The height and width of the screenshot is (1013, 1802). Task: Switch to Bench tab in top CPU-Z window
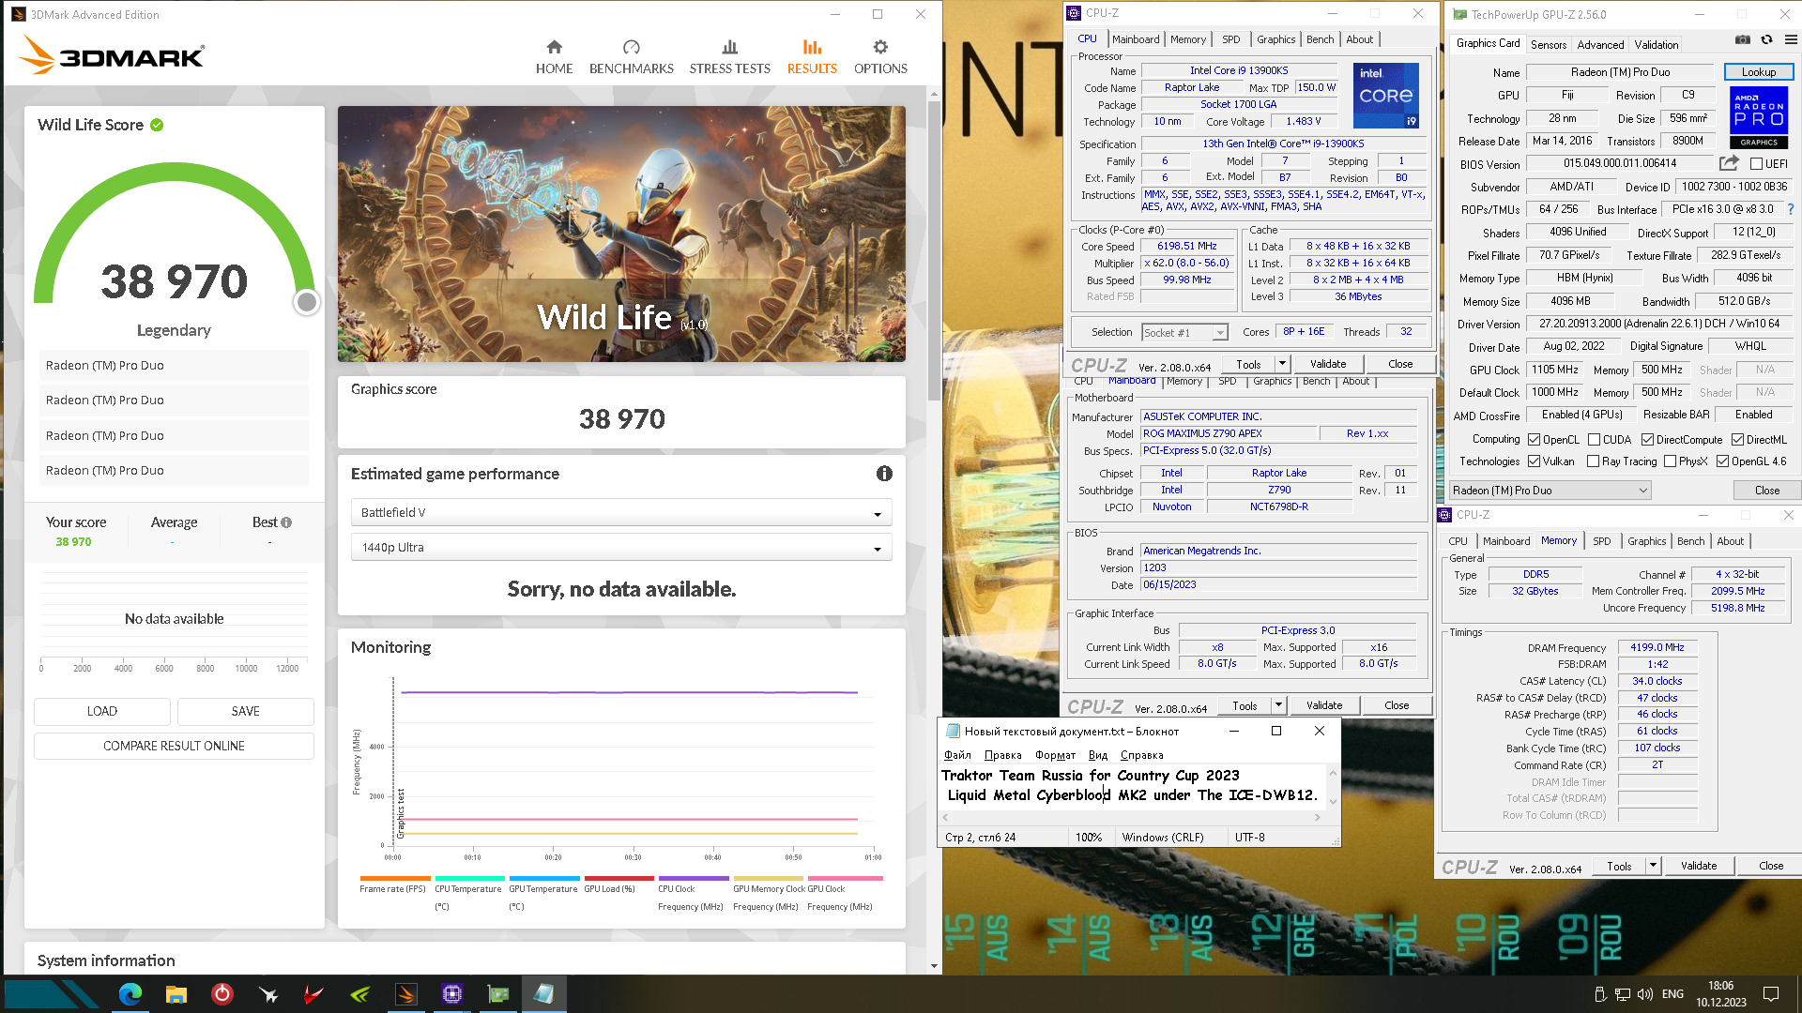pos(1320,39)
